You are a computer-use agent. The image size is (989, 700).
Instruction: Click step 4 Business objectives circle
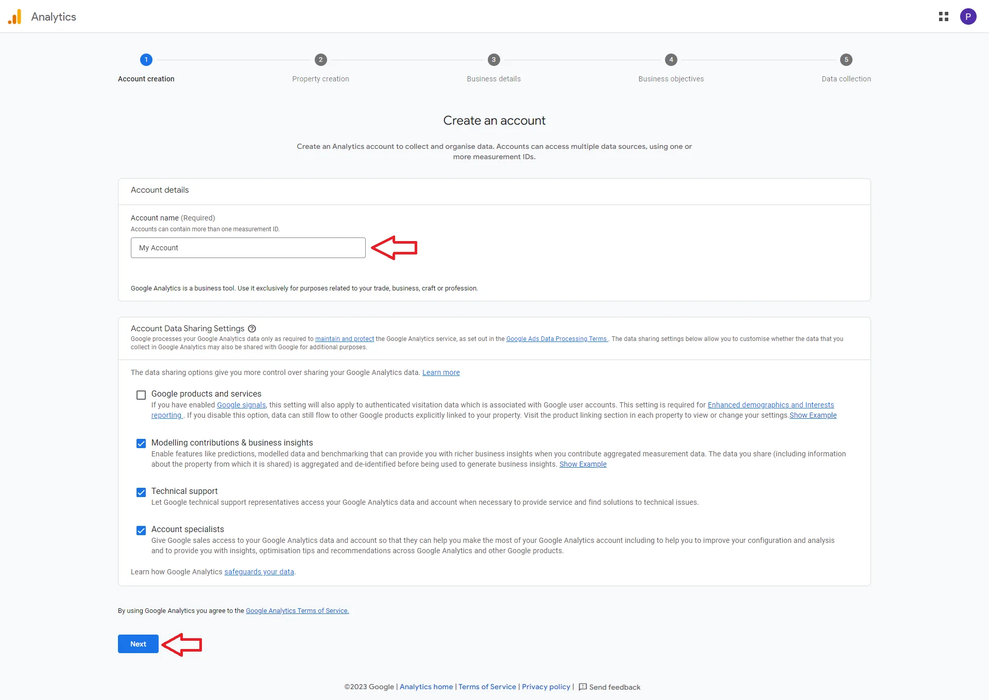point(670,59)
